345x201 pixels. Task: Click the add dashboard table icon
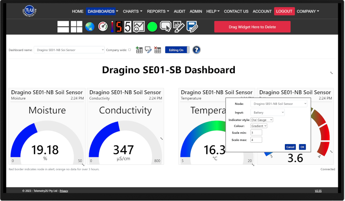click(139, 50)
